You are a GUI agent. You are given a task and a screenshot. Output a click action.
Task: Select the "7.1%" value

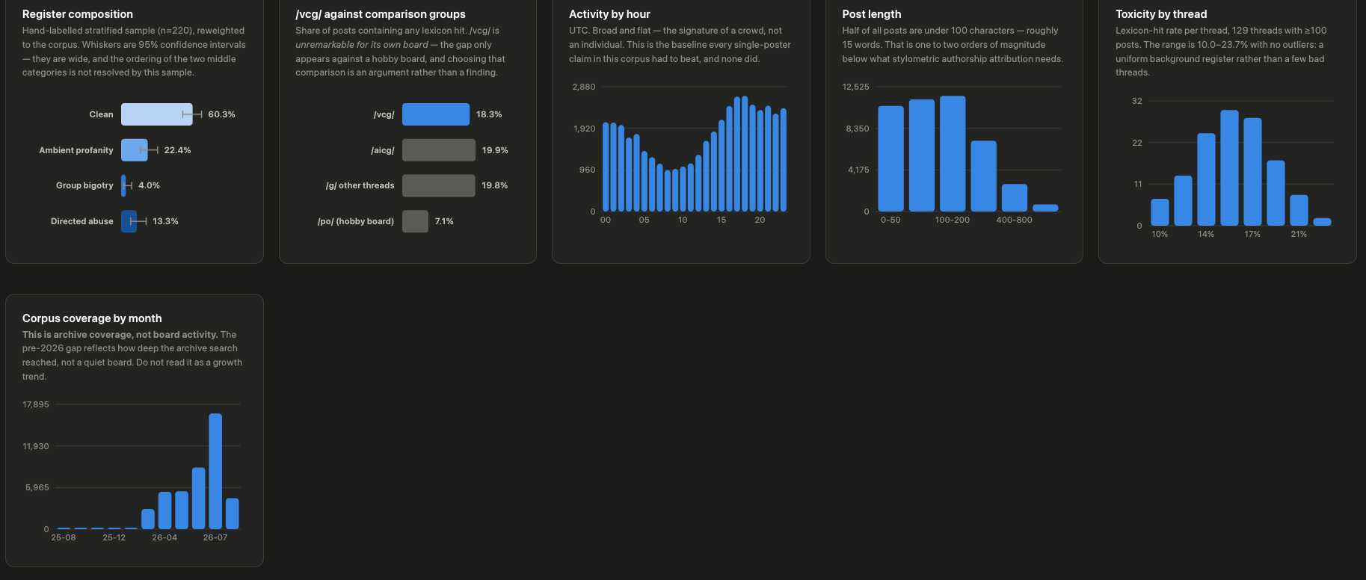coord(444,221)
